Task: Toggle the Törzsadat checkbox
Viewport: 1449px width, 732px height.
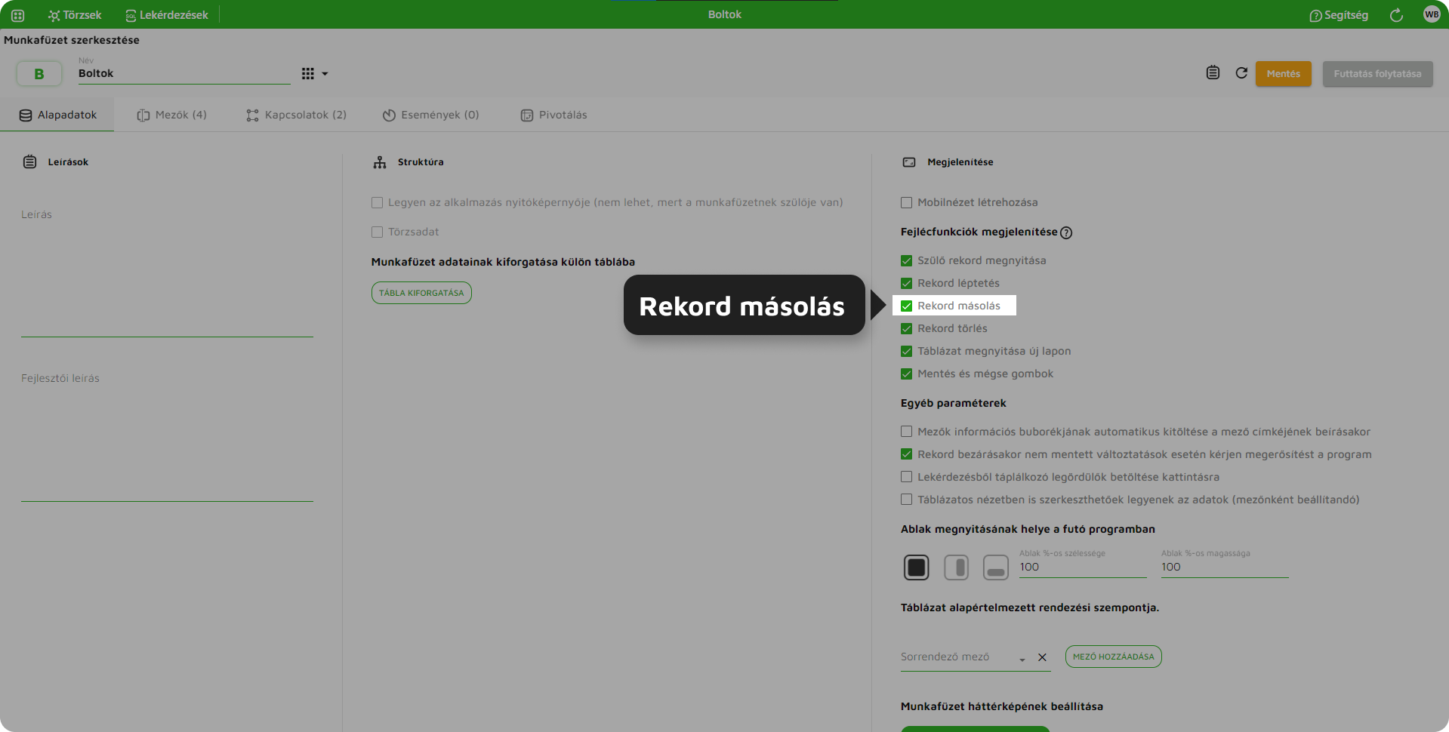Action: (377, 232)
